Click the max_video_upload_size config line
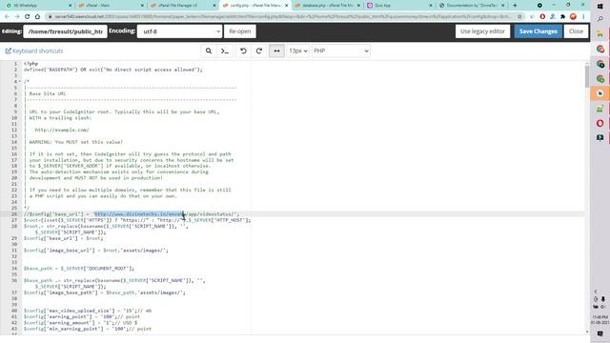 (88, 311)
